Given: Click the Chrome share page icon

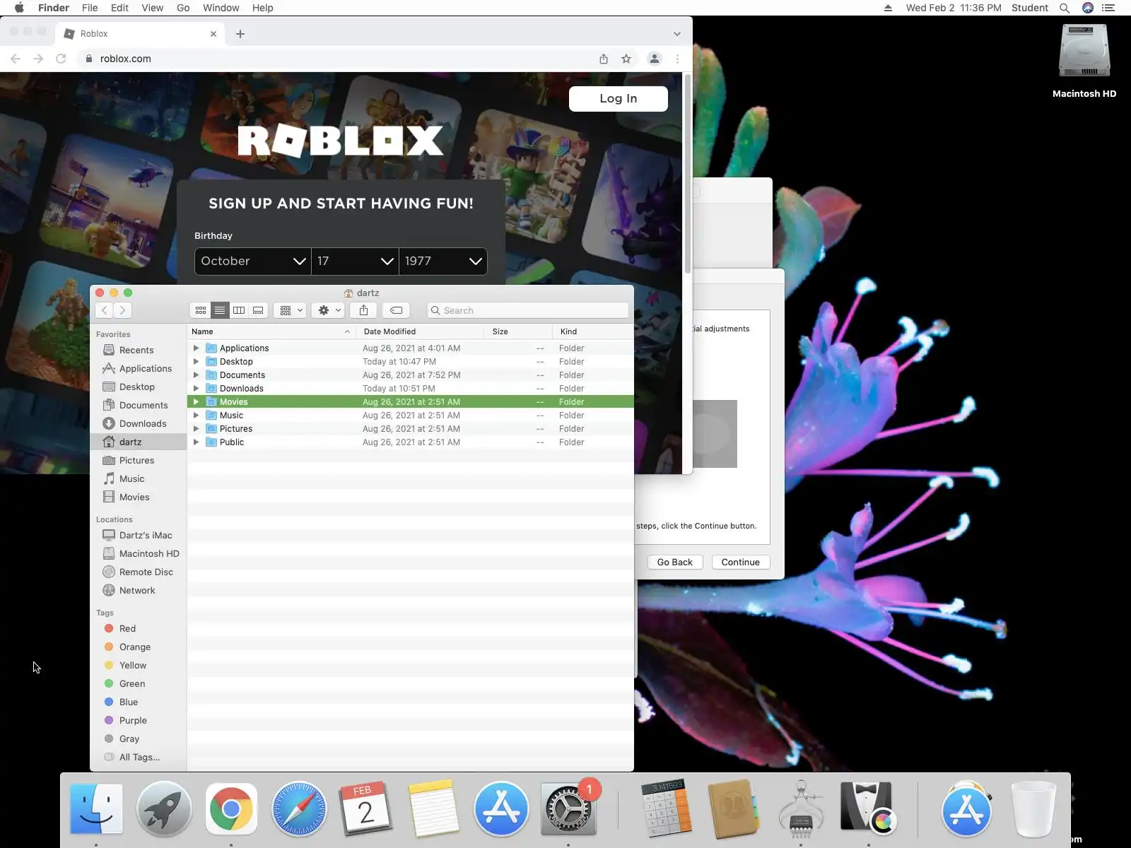Looking at the screenshot, I should pos(604,59).
